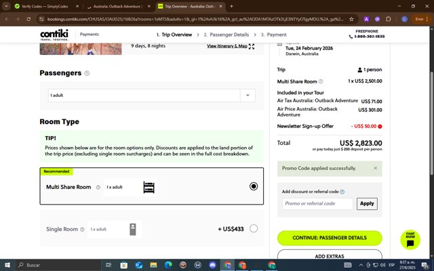
Task: Click the Total US$ 2,823.00 amount
Action: pyautogui.click(x=361, y=143)
